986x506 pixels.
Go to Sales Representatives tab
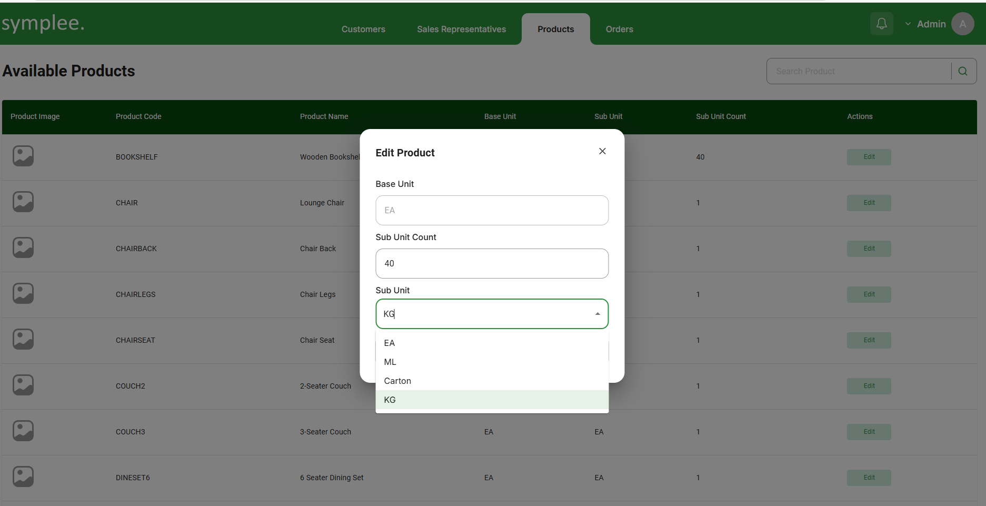461,29
